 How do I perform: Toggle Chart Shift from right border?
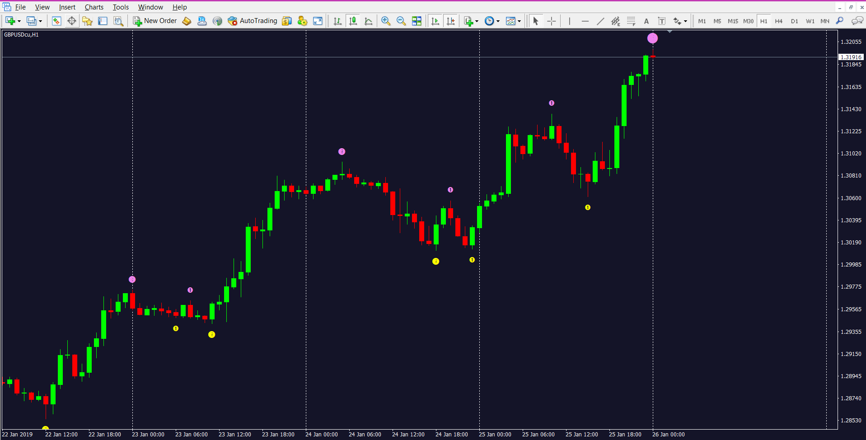click(451, 21)
